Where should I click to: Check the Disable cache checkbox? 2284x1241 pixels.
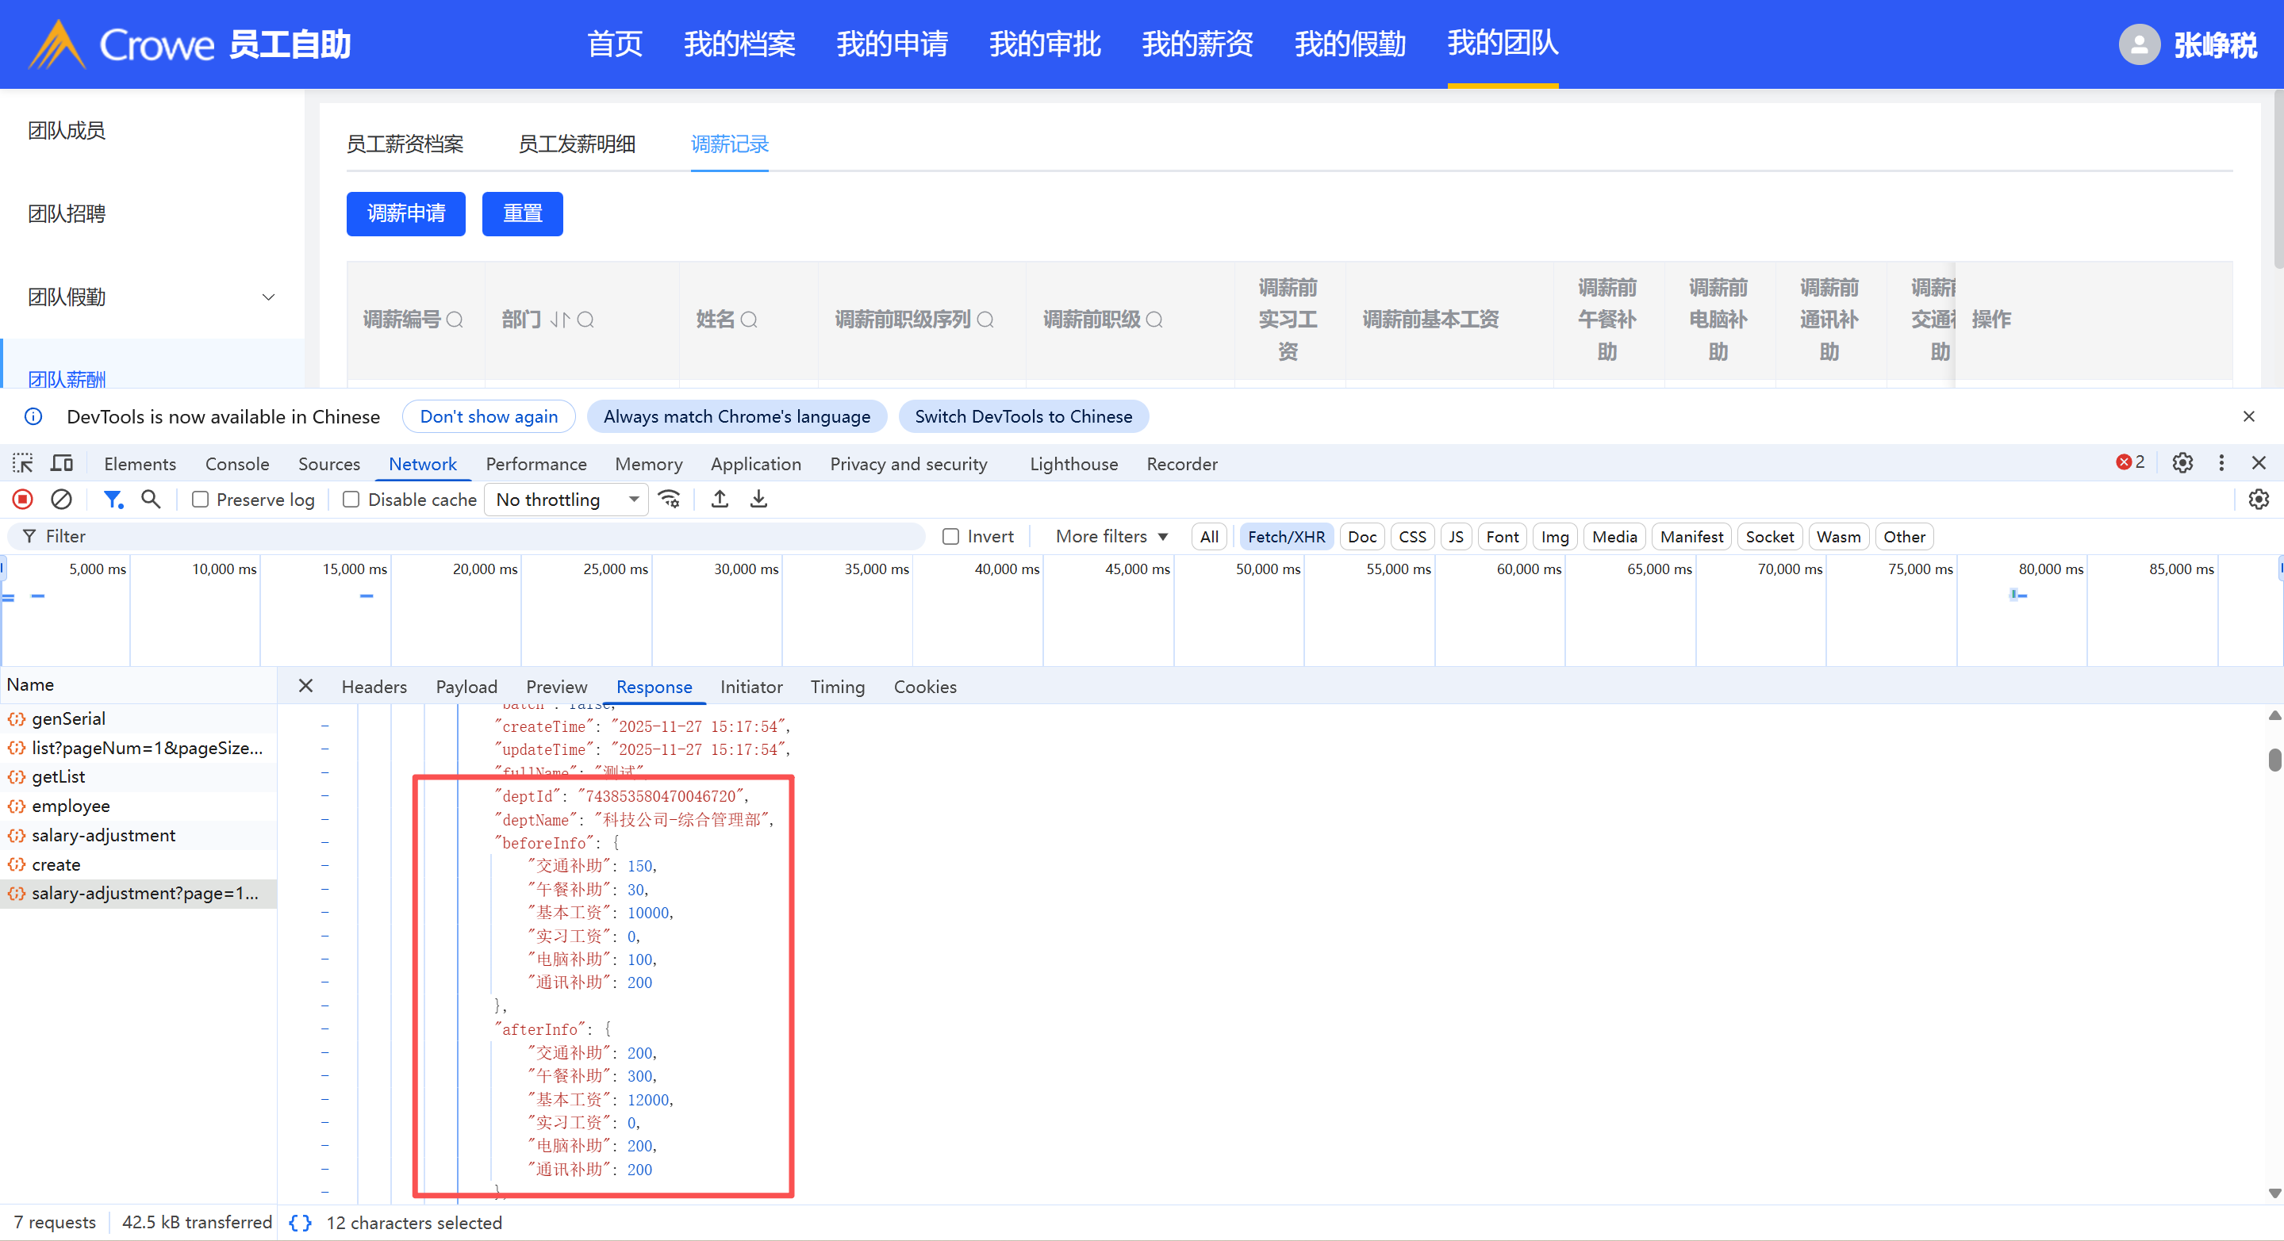click(351, 499)
